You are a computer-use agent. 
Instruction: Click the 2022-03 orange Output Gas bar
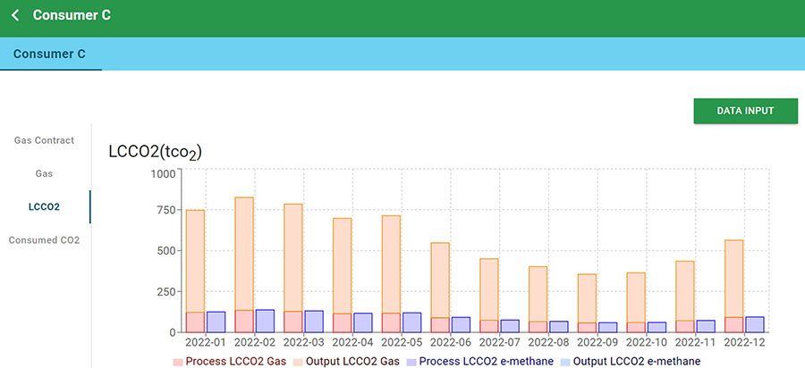(293, 258)
